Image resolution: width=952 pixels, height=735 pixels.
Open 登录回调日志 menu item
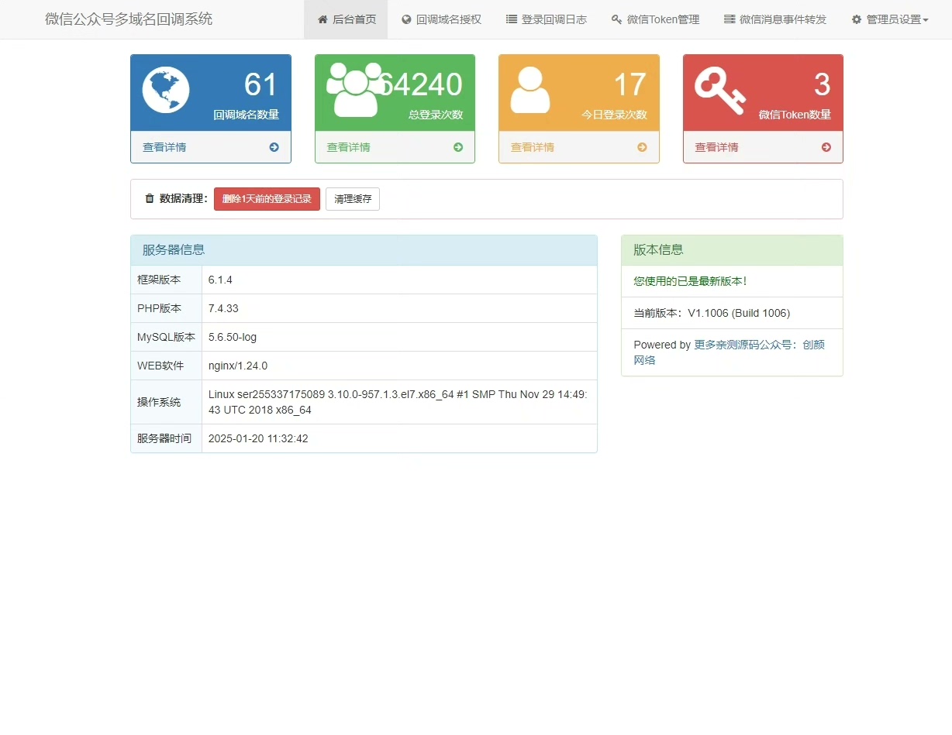546,19
